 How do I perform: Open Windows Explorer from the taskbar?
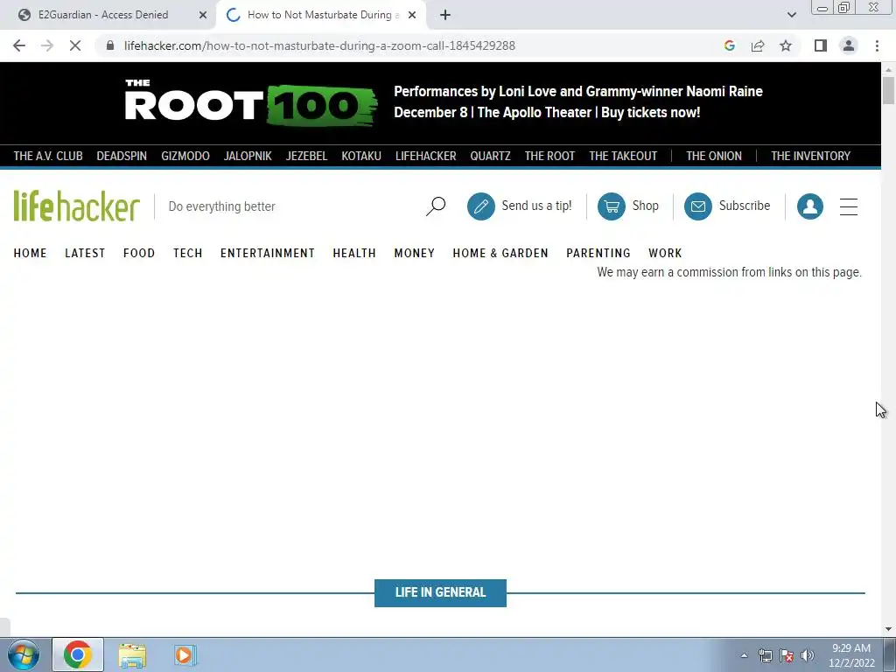coord(132,654)
